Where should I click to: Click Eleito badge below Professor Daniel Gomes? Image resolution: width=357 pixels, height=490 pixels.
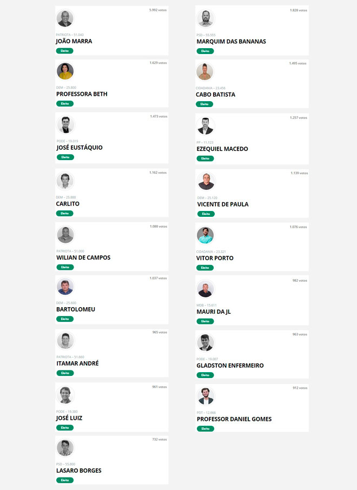(206, 429)
